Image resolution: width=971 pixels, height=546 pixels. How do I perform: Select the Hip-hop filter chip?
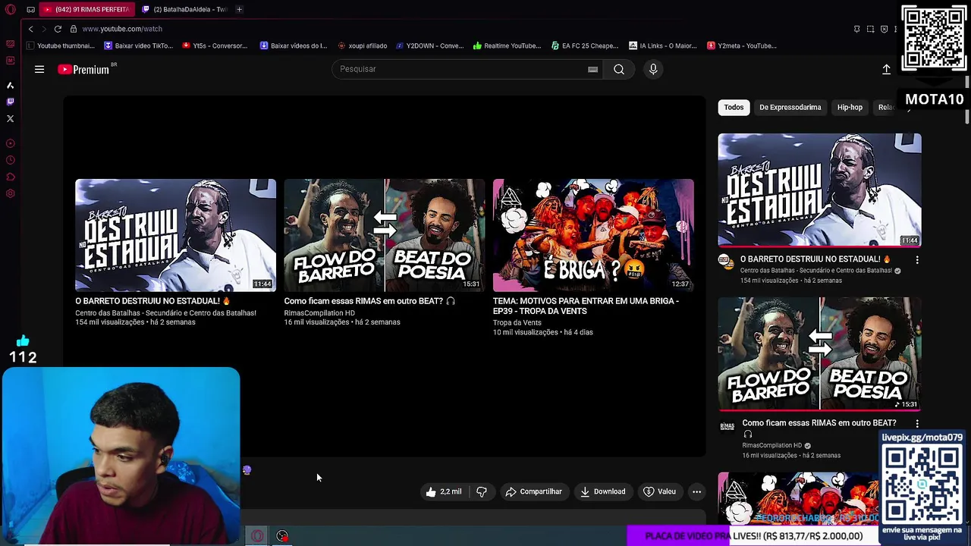850,107
